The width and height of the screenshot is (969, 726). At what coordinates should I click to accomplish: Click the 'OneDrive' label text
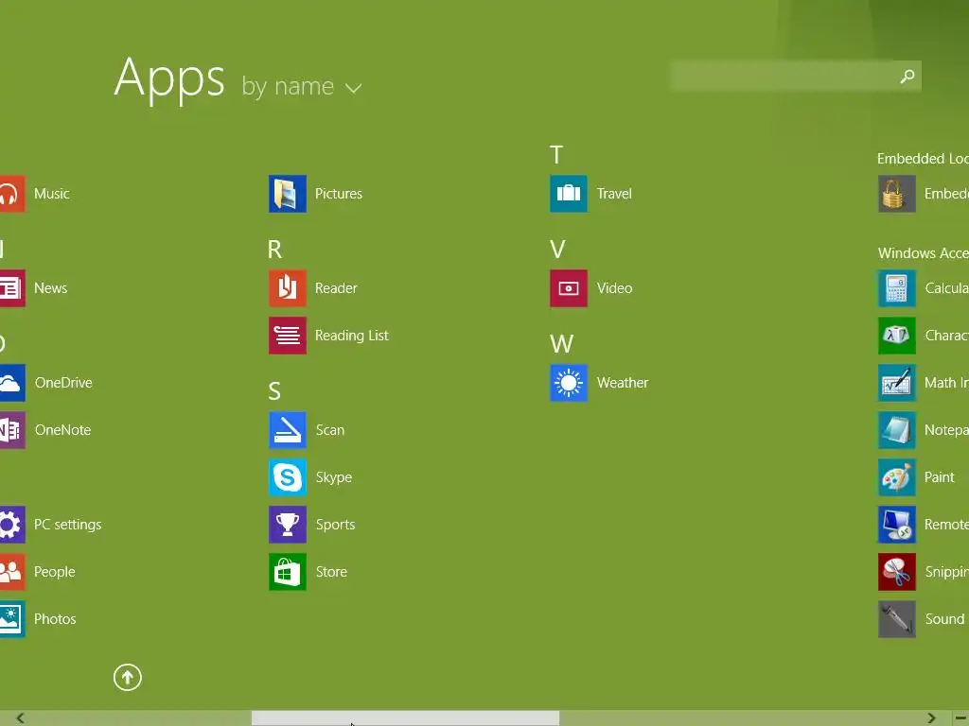click(63, 383)
